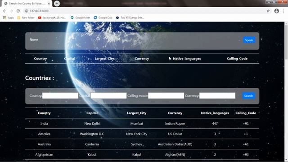
Task: Click the 'America' country cell
Action: point(44,134)
